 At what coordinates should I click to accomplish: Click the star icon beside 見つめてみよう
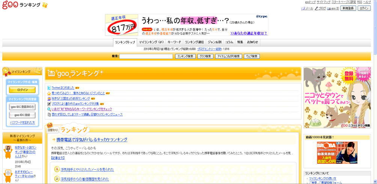click(x=49, y=93)
